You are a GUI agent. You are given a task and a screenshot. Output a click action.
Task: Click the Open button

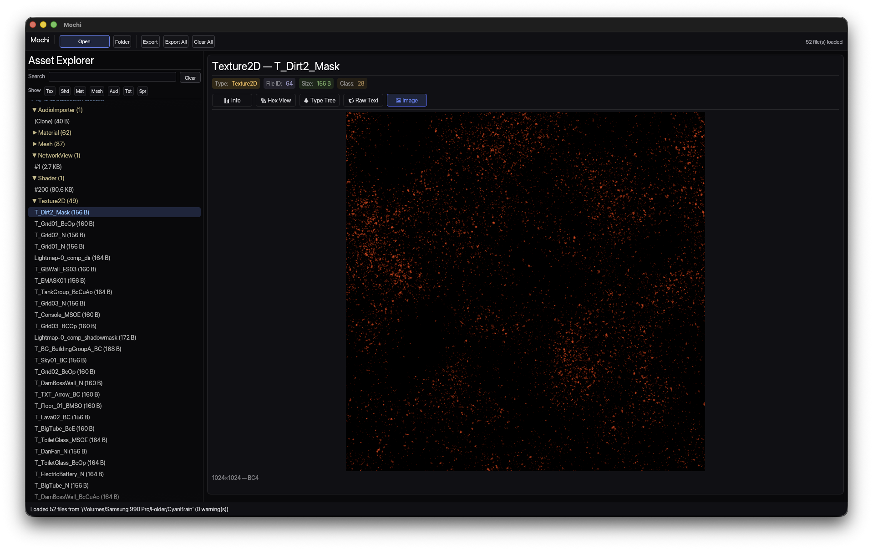(x=84, y=41)
